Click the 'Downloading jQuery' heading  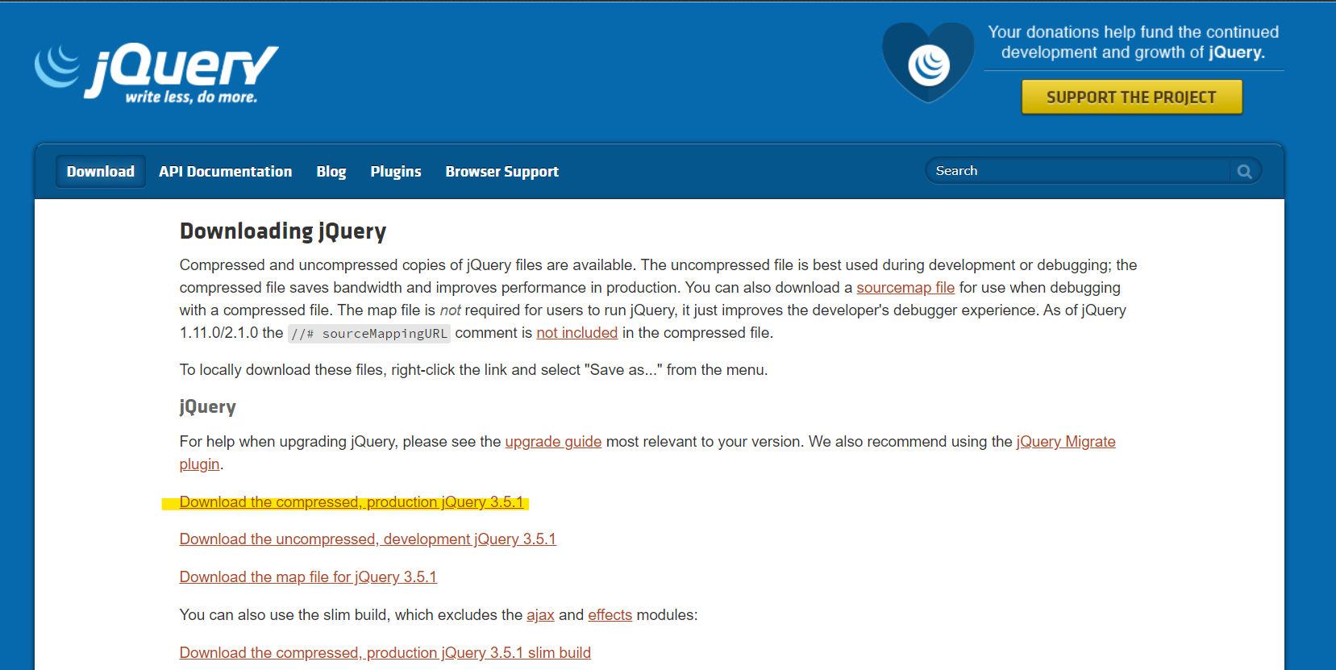click(283, 231)
